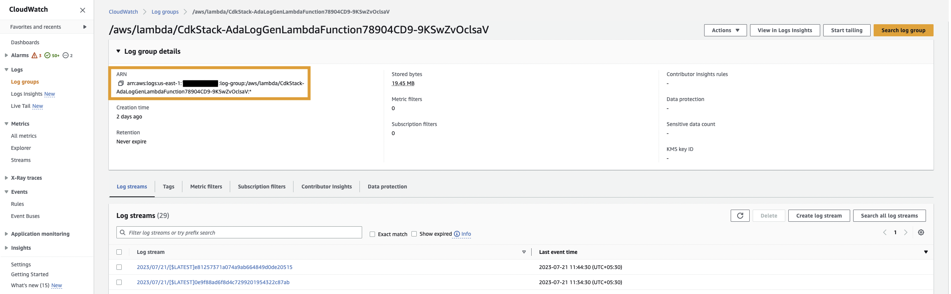The height and width of the screenshot is (294, 951).
Task: Click the alarms OK status icon
Action: pos(47,55)
